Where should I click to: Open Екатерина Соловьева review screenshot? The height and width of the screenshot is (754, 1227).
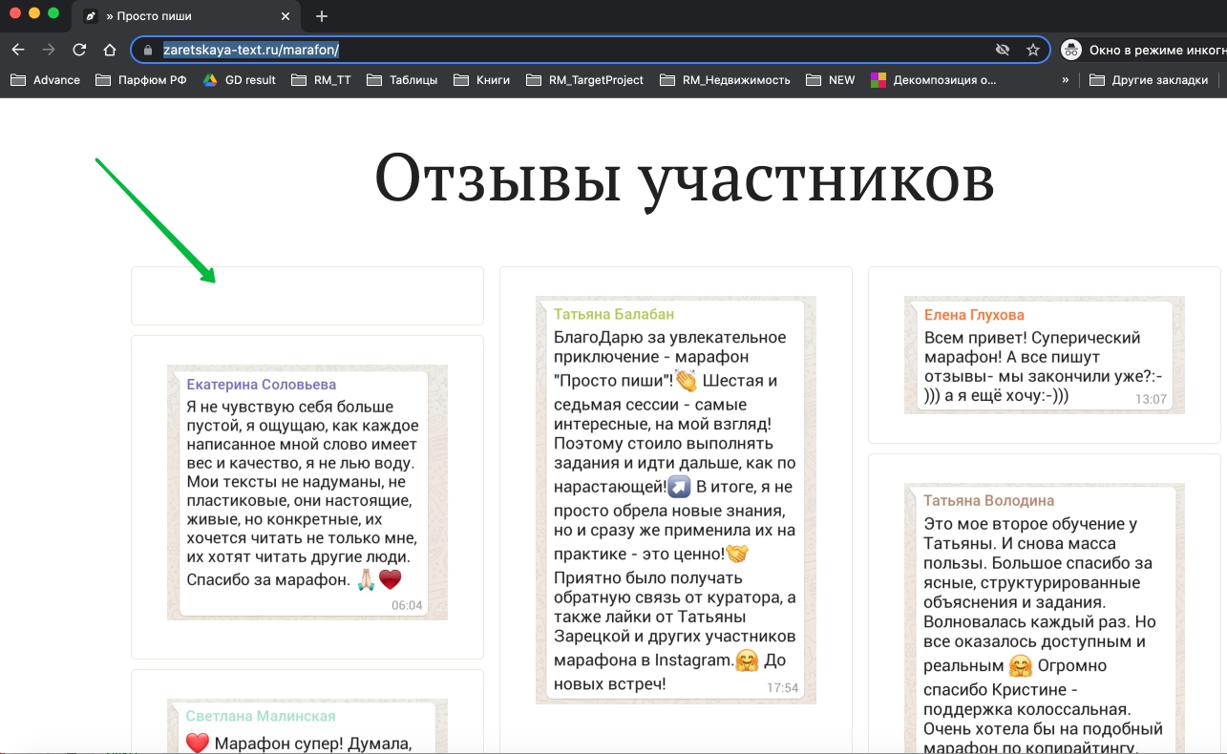click(307, 492)
